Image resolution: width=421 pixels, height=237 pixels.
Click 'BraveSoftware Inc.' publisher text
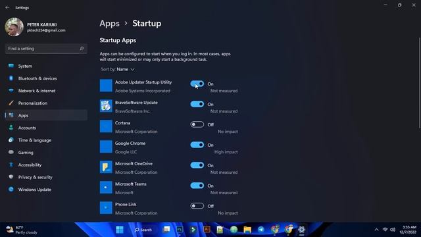[x=132, y=111]
